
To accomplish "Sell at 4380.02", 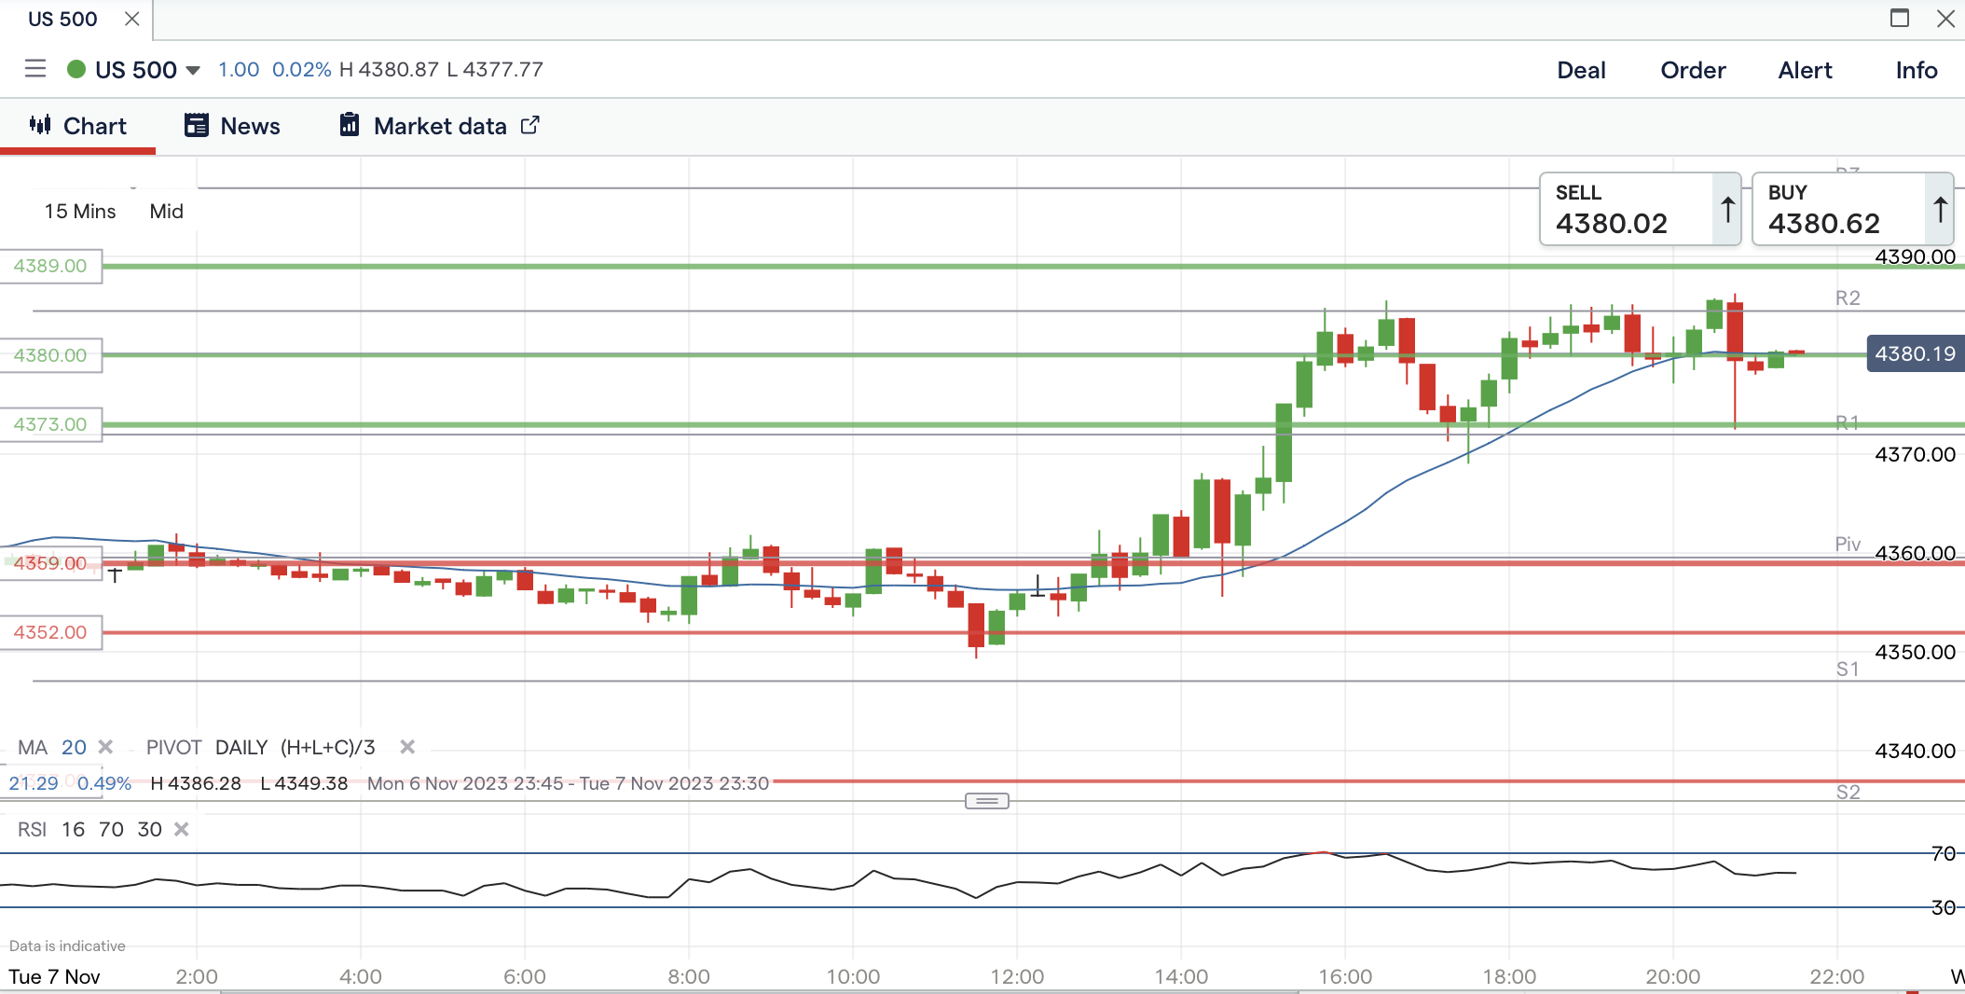I will (x=1640, y=209).
